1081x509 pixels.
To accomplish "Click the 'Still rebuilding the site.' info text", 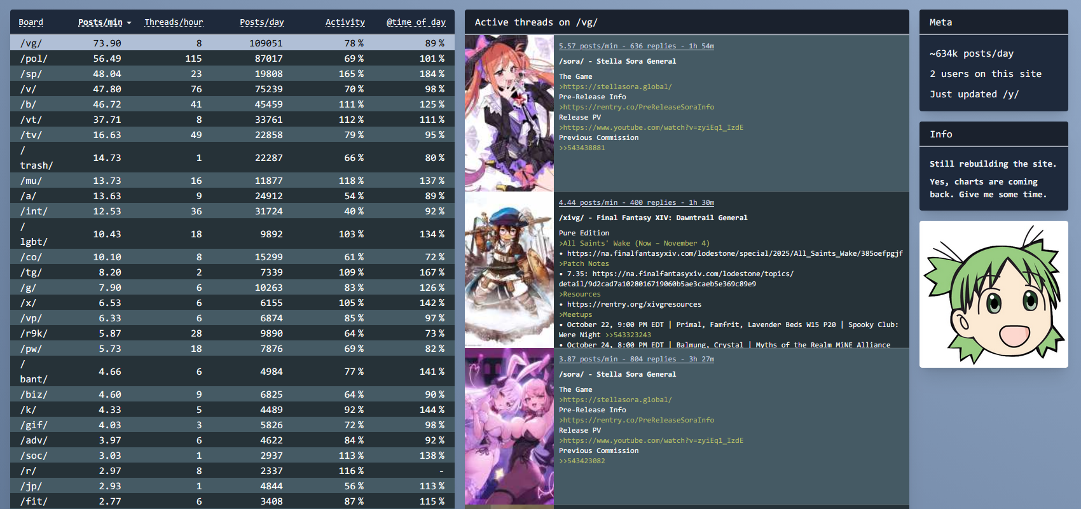I will [993, 164].
